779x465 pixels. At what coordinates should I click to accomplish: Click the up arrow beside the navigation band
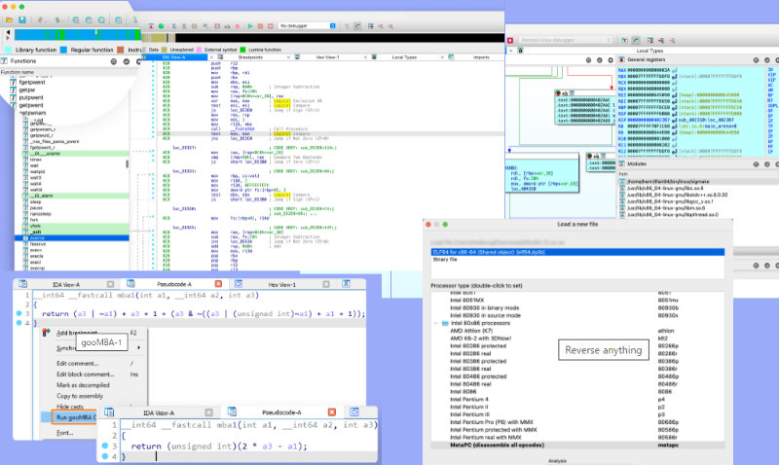(x=8, y=32)
